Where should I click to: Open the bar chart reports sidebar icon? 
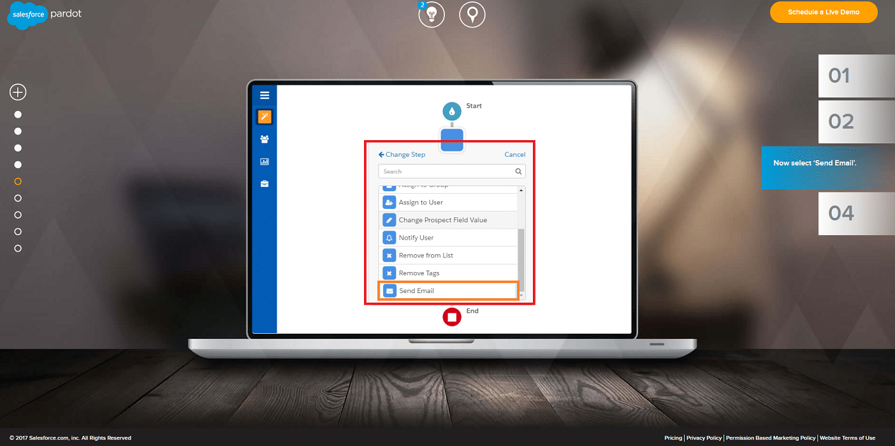pos(265,162)
